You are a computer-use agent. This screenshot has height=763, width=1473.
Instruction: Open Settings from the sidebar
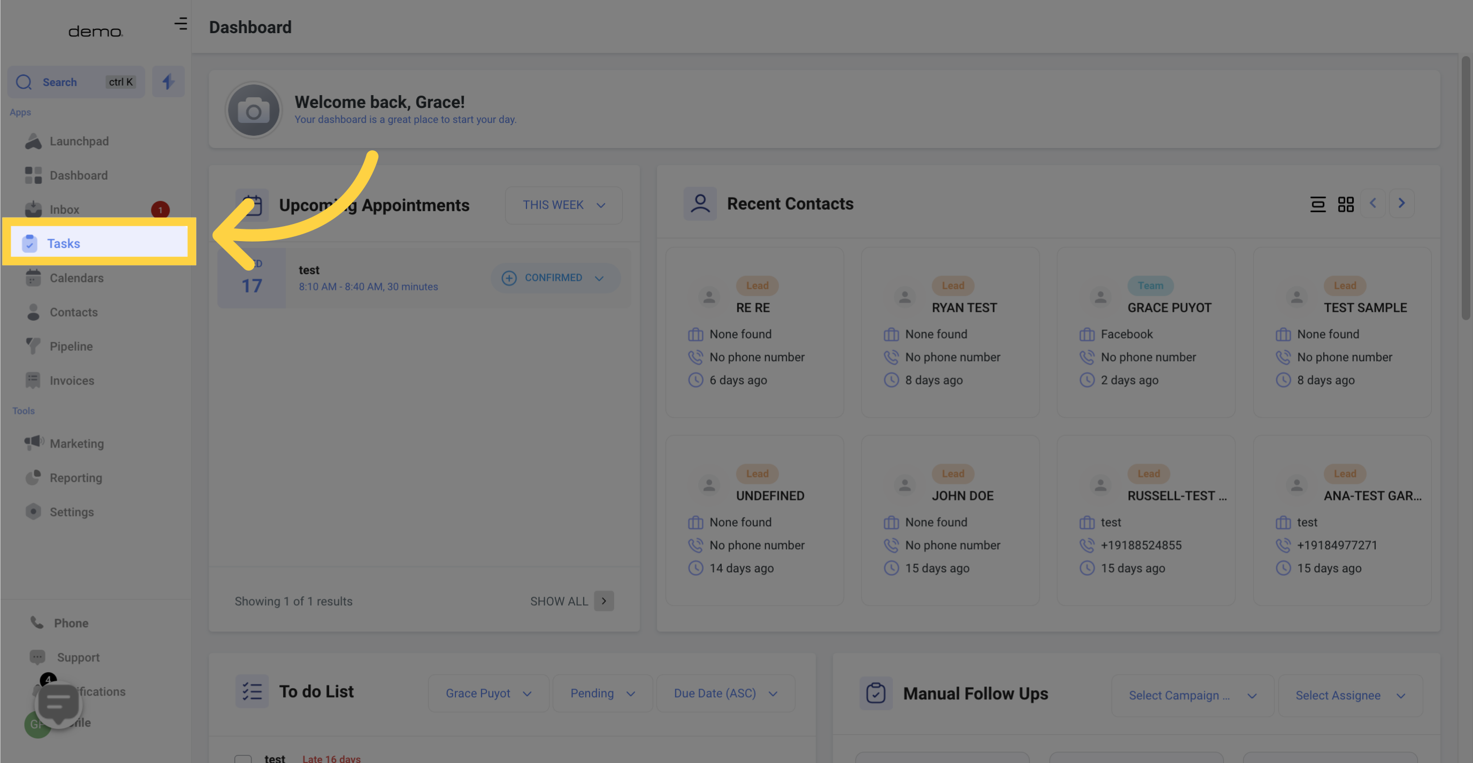[71, 511]
